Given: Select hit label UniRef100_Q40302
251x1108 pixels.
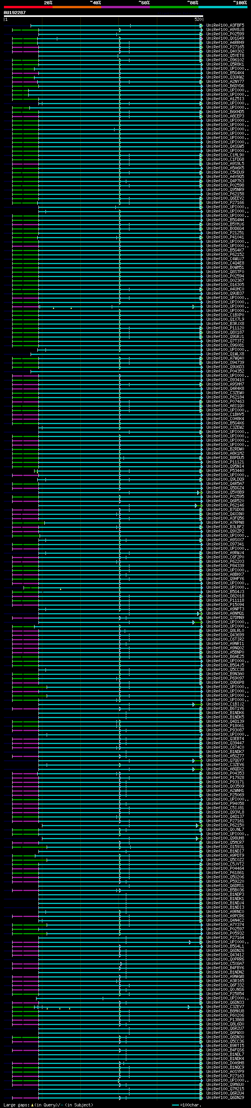Looking at the screenshot, I should coord(225,51).
